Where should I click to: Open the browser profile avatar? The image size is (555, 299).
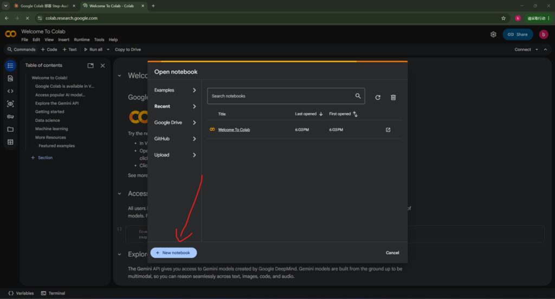518,18
